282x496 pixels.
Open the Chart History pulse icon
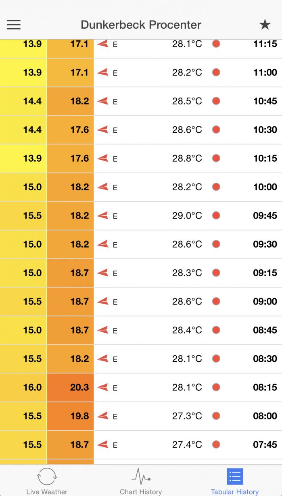pyautogui.click(x=141, y=477)
